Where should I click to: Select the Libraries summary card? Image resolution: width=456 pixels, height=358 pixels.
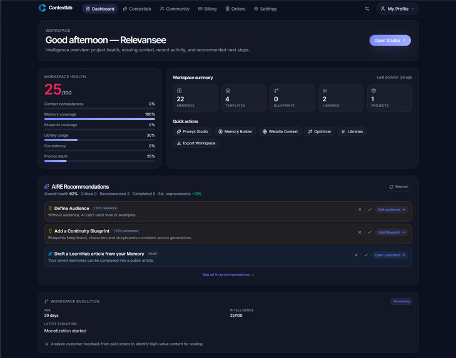pyautogui.click(x=341, y=98)
